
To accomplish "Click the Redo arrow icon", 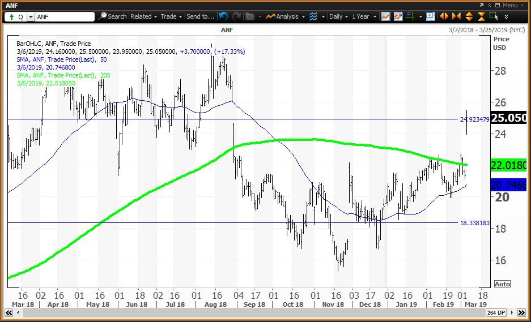I will point(236,16).
